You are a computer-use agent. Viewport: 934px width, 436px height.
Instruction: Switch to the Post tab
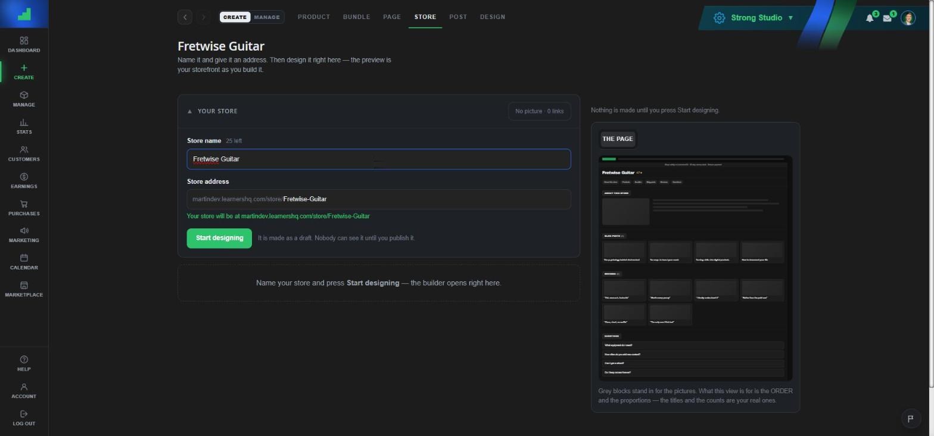458,17
